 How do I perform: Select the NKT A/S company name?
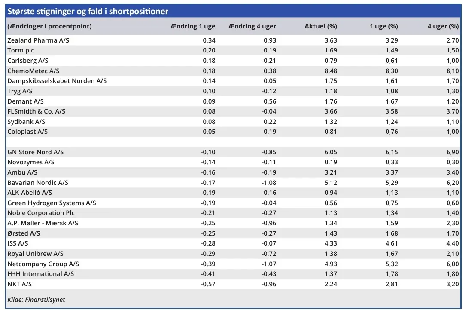click(x=19, y=284)
